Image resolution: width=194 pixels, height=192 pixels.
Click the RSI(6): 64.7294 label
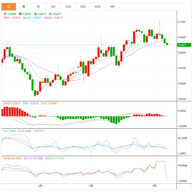[x=12, y=158]
